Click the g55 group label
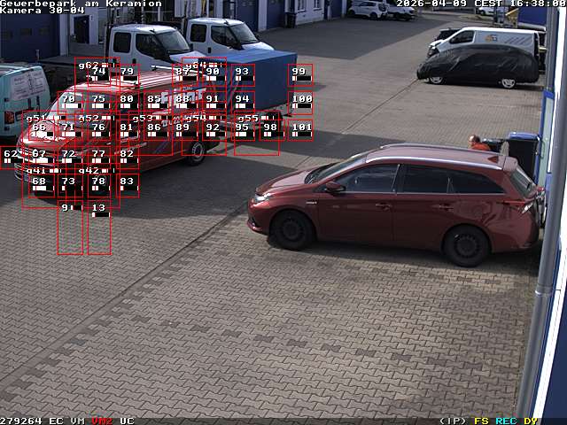The width and height of the screenshot is (567, 425). 247,118
